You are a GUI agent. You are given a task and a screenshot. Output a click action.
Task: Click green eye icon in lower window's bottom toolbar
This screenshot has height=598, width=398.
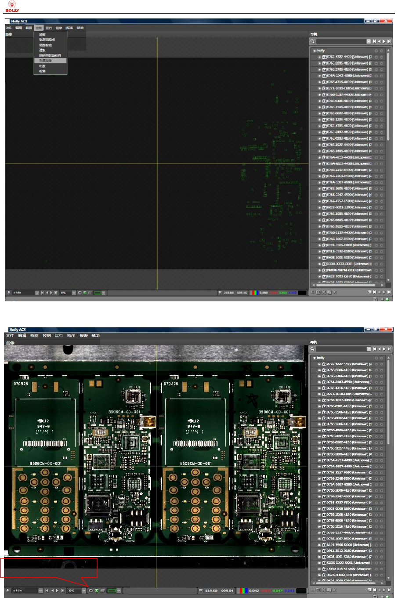(97, 591)
